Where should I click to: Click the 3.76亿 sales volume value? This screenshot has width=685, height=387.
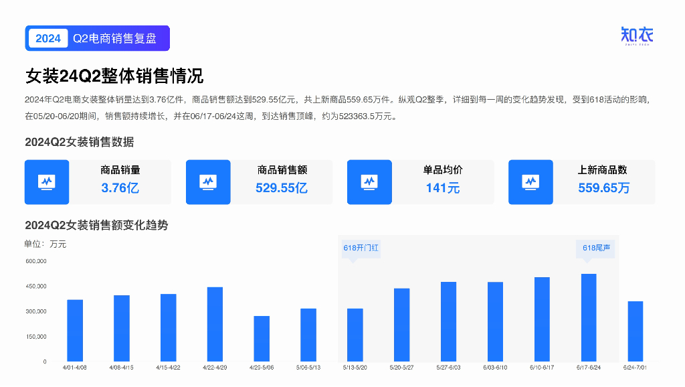[120, 187]
